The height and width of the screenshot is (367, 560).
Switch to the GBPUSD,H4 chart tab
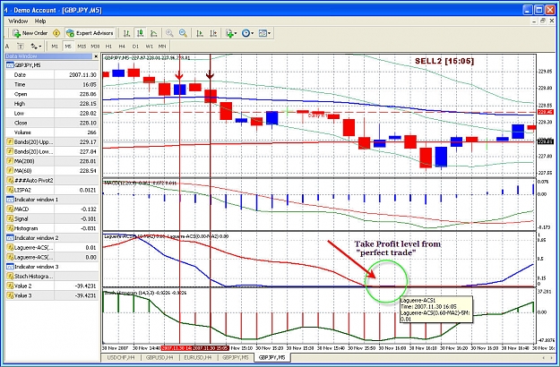pos(159,357)
